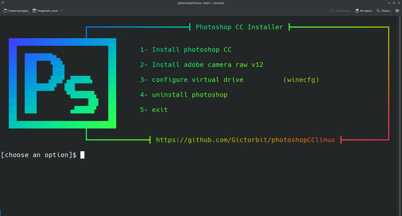
Task: Click the "2- Install adobe camera raw v12" line
Action: coord(202,65)
